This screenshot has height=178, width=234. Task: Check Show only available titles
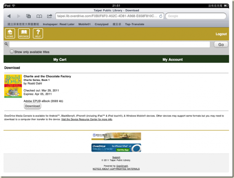pos(12,52)
